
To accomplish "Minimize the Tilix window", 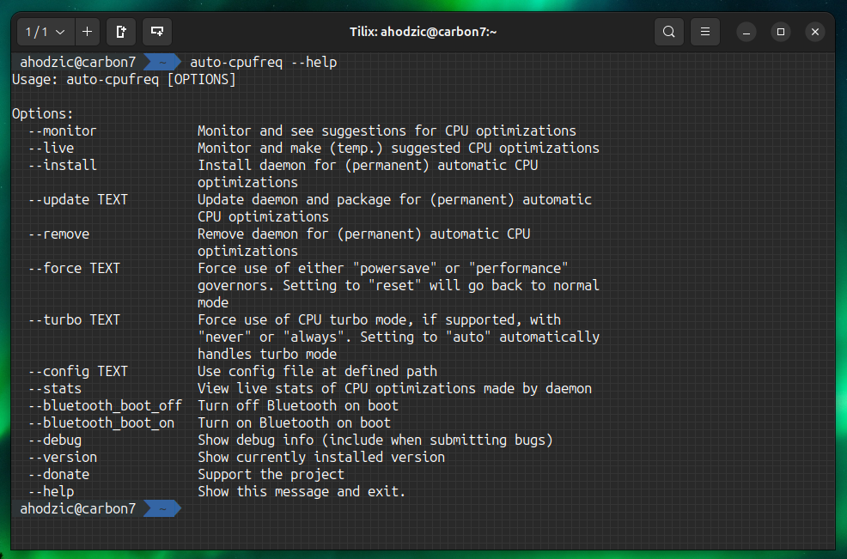I will pos(746,32).
